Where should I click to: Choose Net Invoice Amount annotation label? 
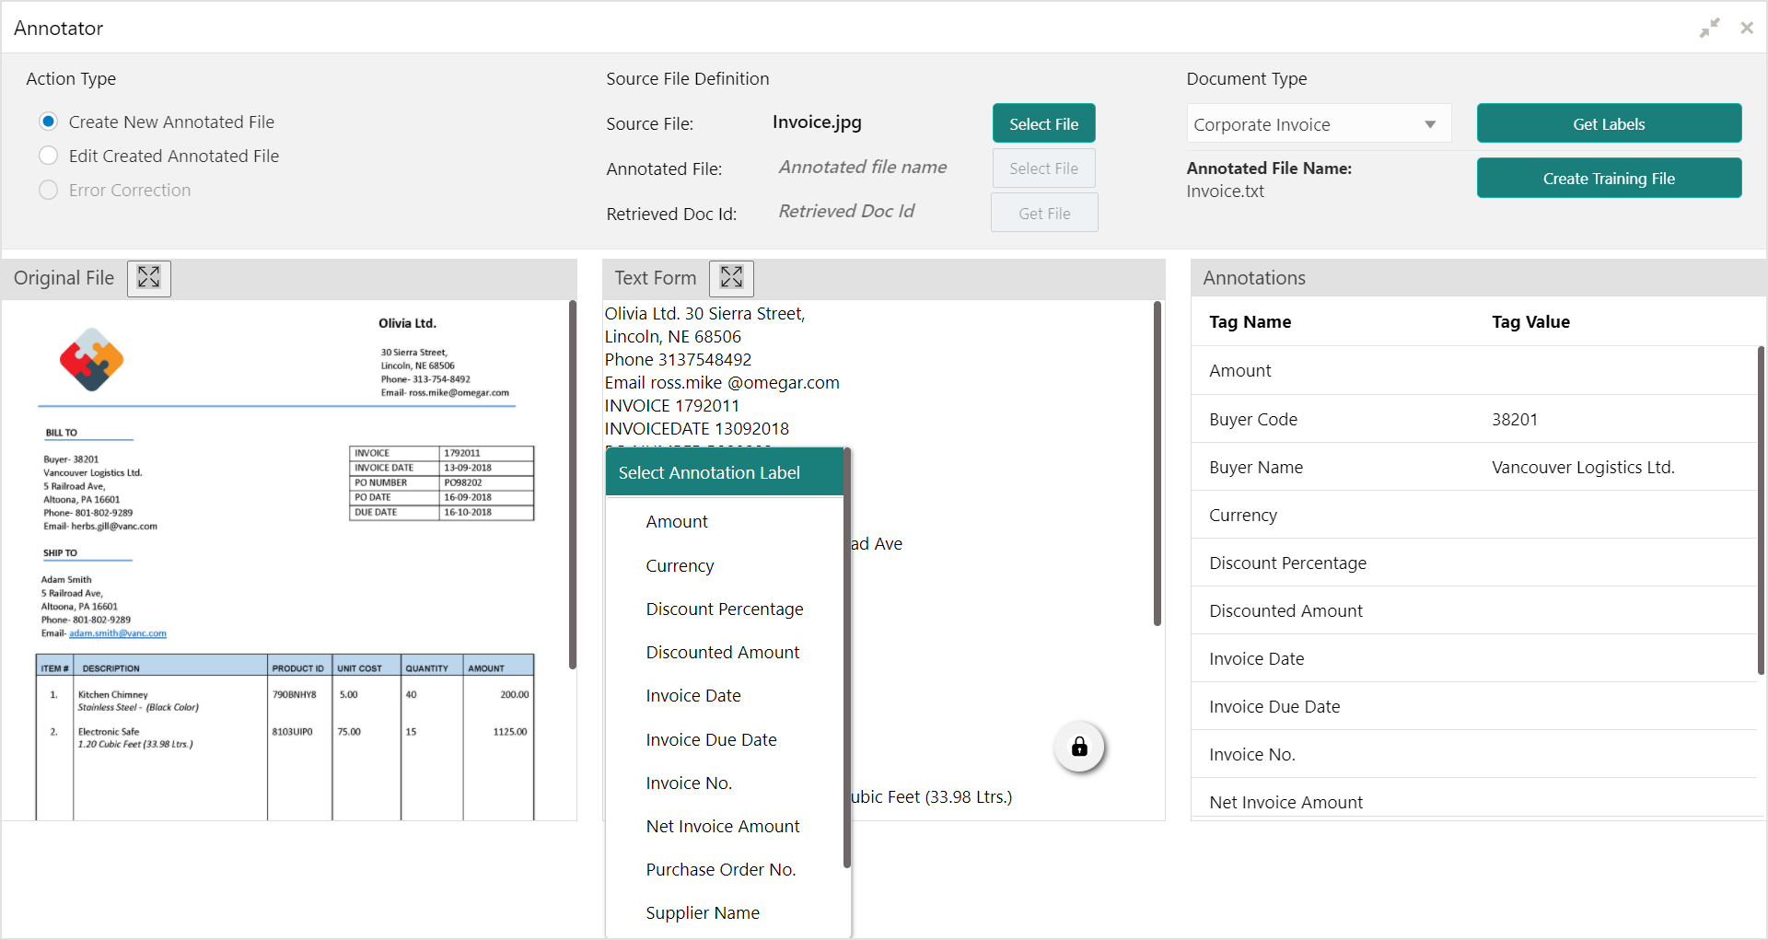coord(722,826)
